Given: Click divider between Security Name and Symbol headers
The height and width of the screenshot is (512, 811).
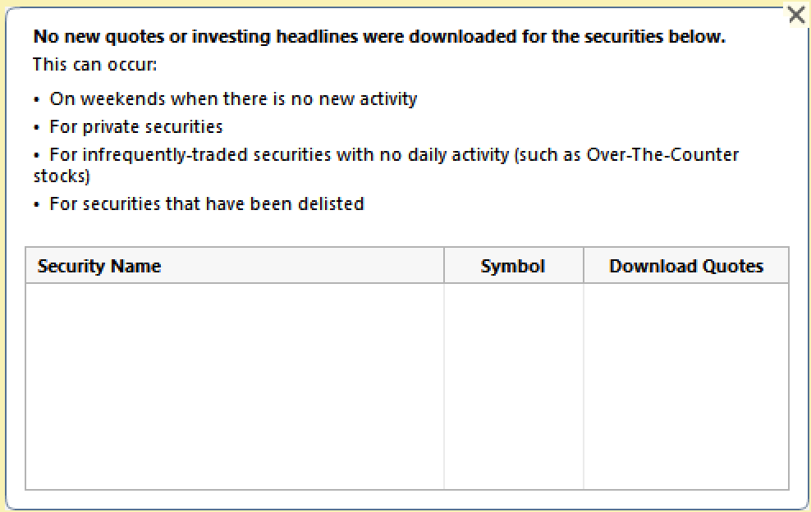Looking at the screenshot, I should click(444, 265).
